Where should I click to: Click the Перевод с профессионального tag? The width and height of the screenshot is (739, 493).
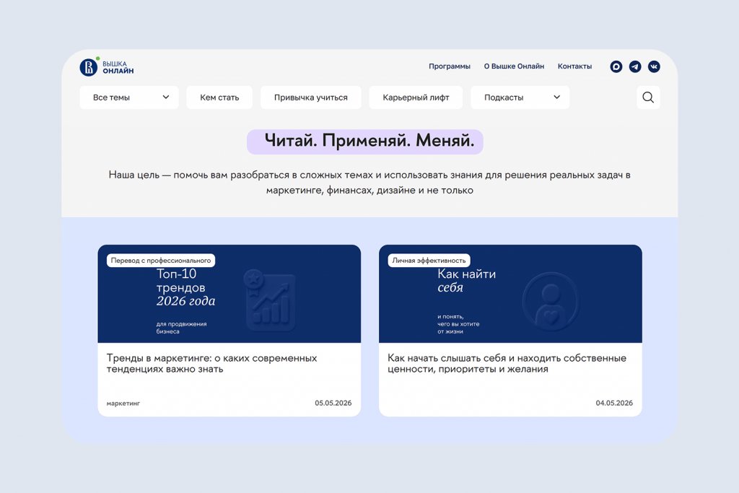pos(161,261)
